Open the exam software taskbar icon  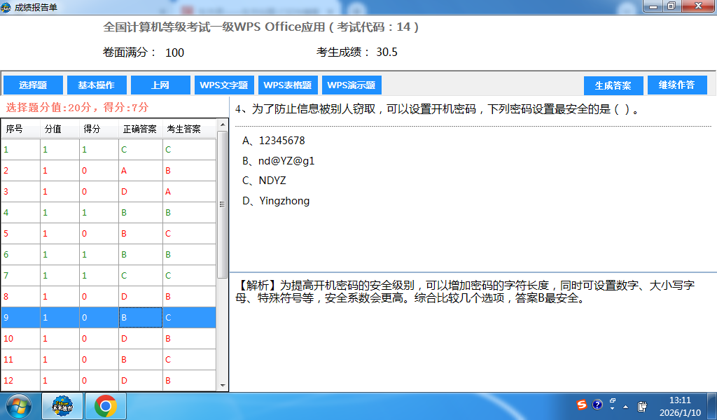click(62, 406)
